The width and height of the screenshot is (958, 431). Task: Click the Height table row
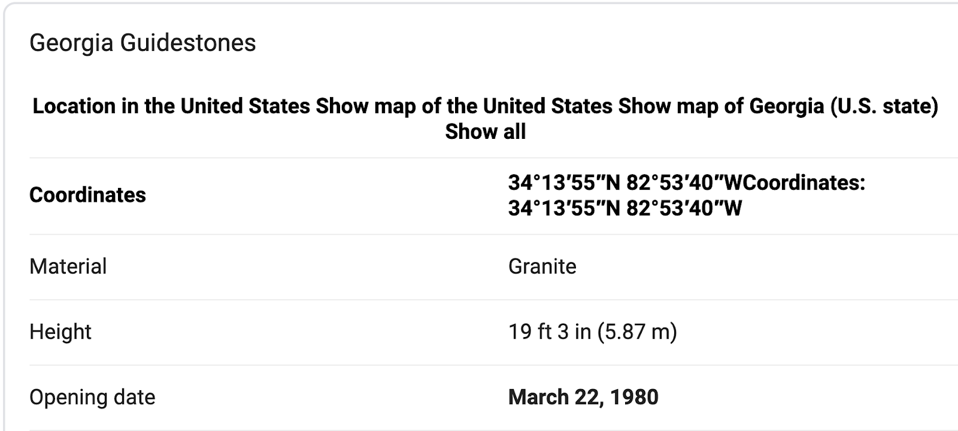359,332
